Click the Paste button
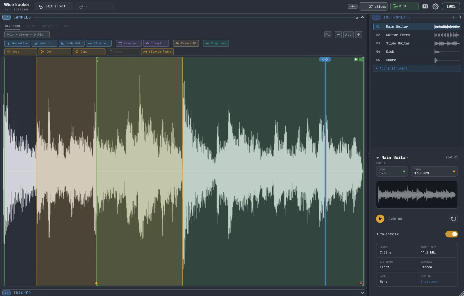 click(123, 52)
